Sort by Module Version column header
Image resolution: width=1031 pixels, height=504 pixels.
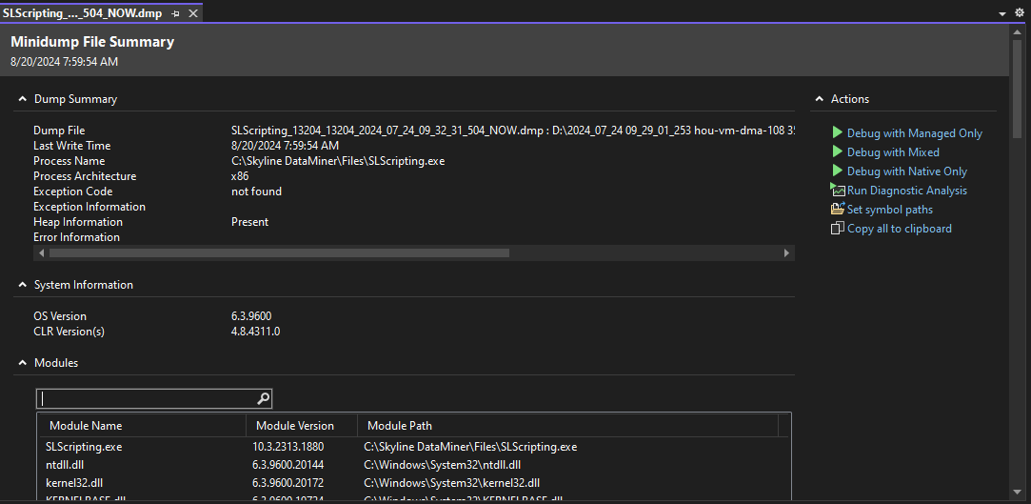tap(302, 426)
